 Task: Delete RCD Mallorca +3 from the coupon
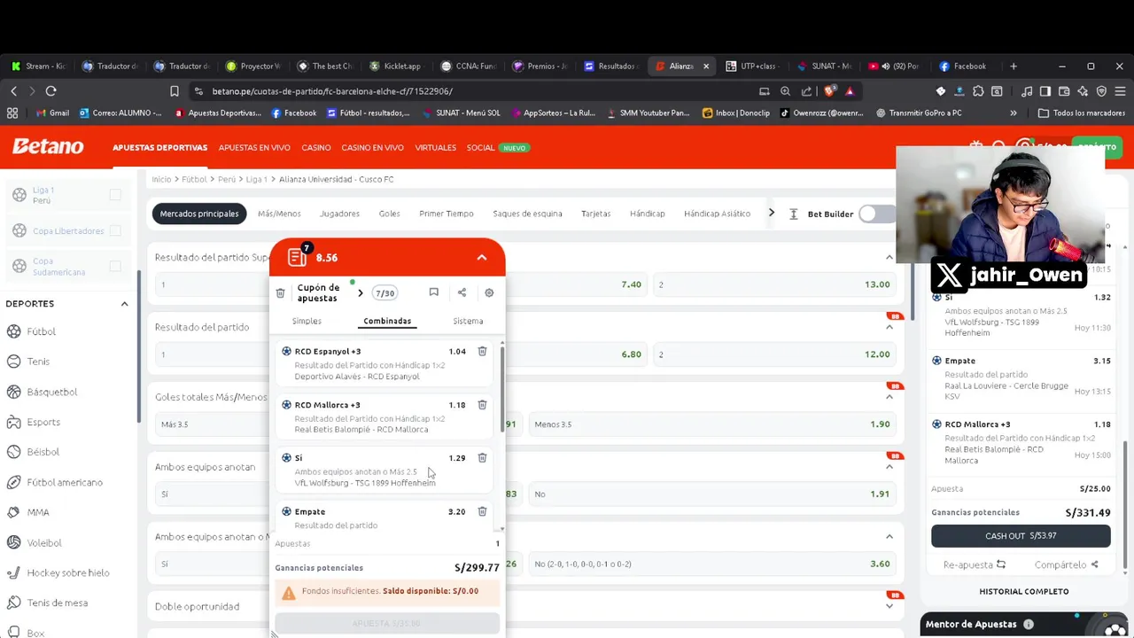point(482,405)
